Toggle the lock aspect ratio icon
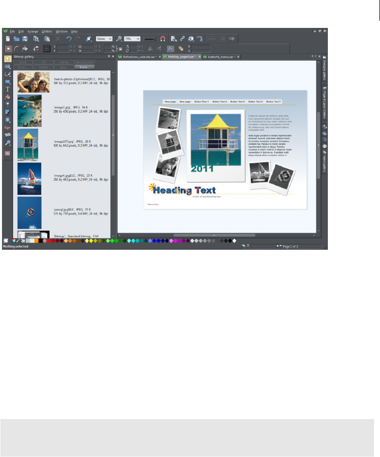Screen dimensions: 380x457 pyautogui.click(x=120, y=49)
